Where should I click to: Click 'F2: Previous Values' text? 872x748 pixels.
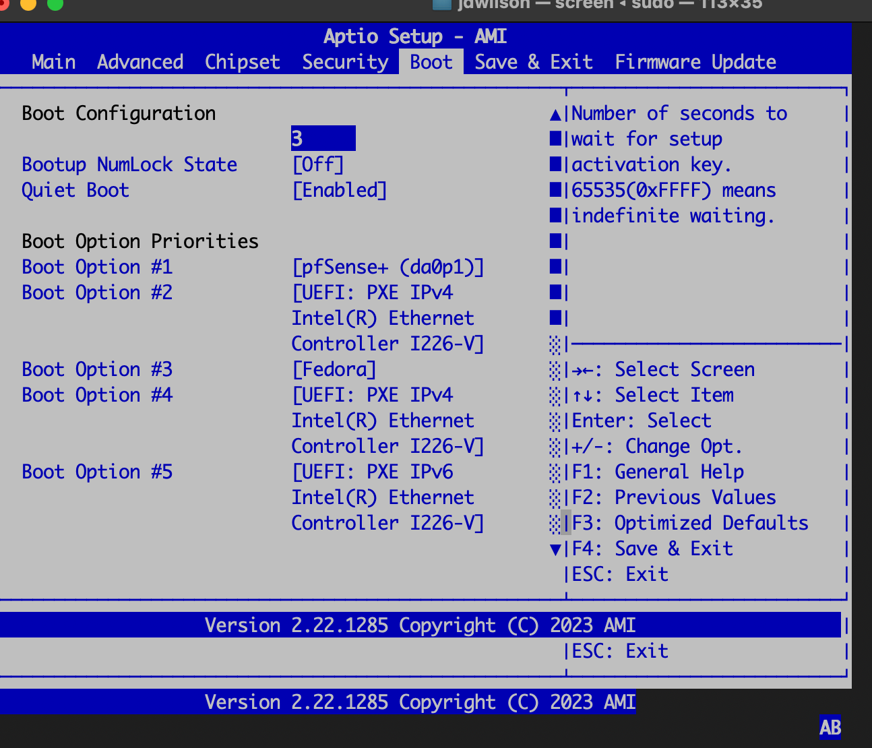pyautogui.click(x=674, y=497)
